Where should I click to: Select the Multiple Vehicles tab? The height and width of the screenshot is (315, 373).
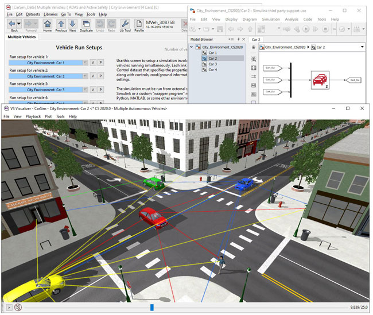(x=22, y=37)
